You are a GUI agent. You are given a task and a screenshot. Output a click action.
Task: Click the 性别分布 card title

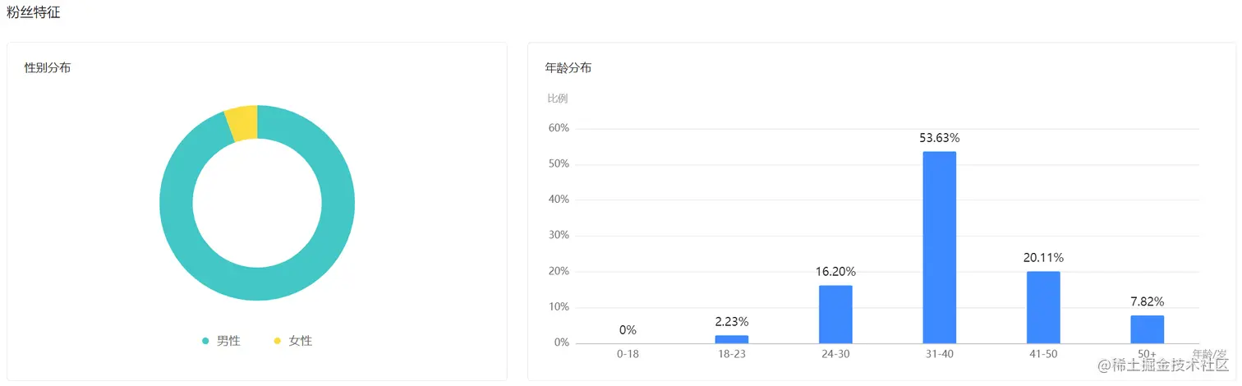point(48,67)
